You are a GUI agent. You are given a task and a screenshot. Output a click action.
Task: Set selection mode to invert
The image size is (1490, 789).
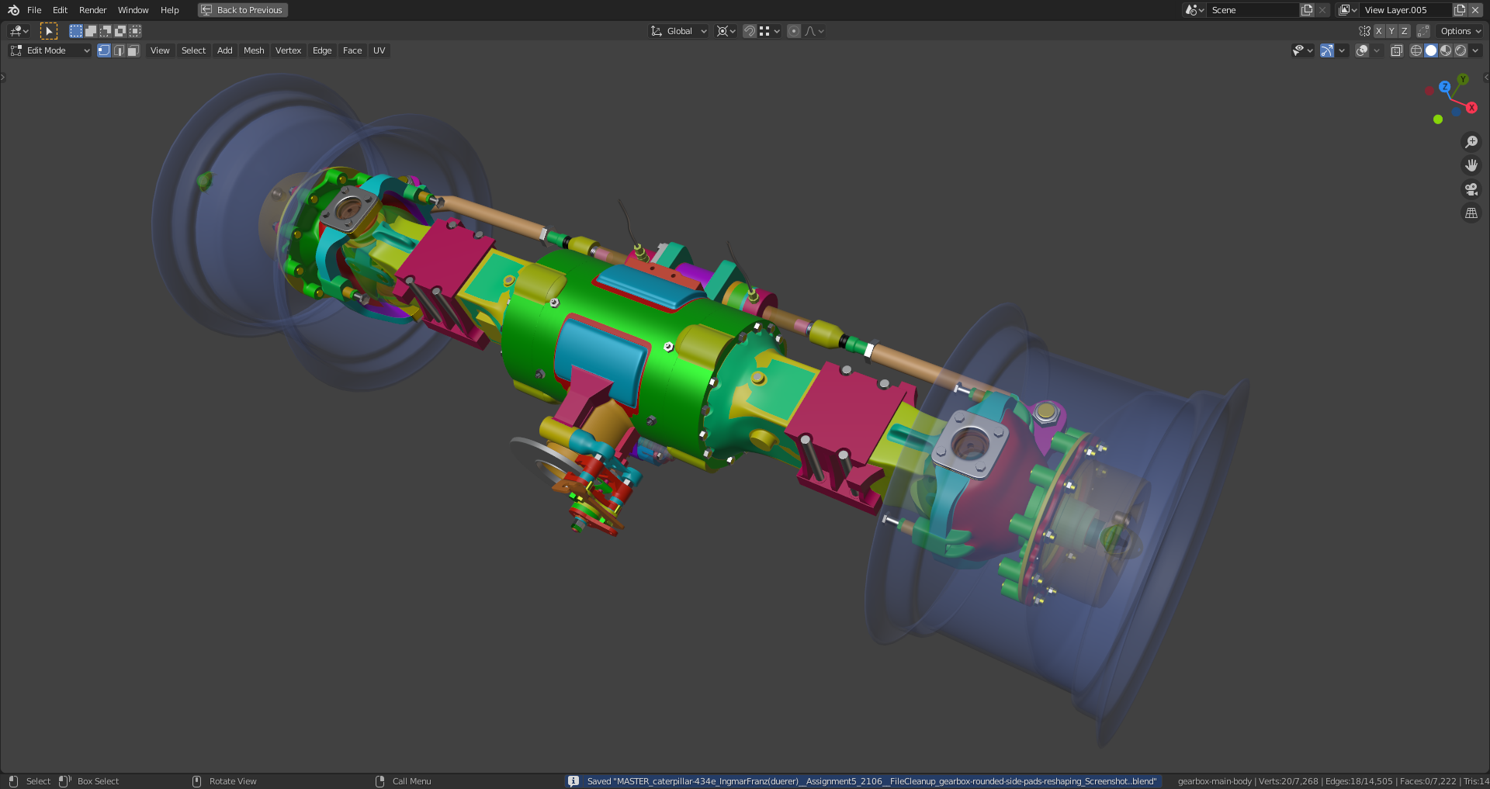[x=120, y=31]
